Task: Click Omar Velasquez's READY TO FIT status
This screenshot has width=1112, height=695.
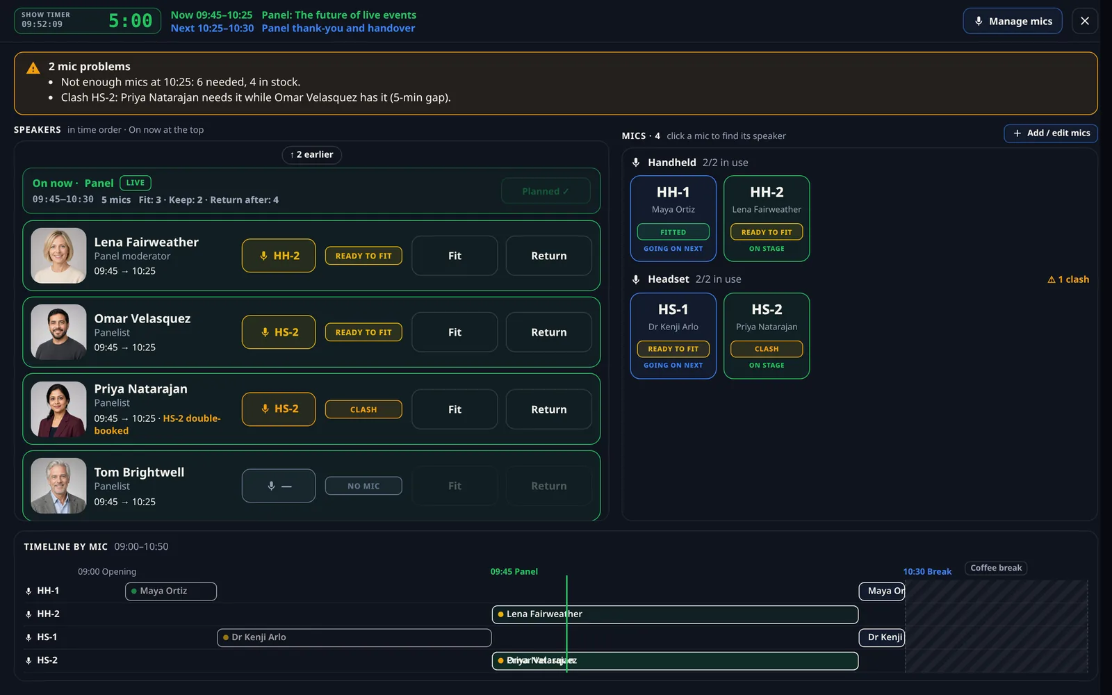Action: click(x=363, y=332)
